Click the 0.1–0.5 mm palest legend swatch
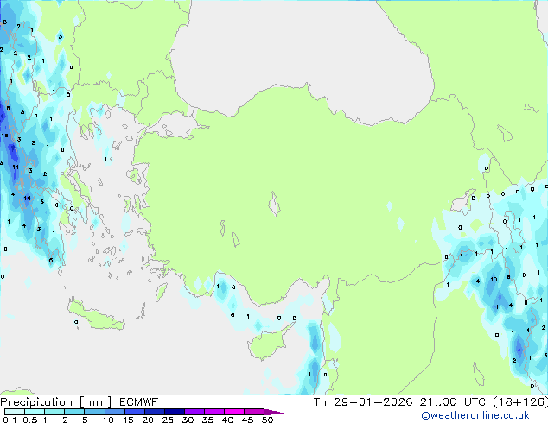548x423 pixels. pyautogui.click(x=15, y=412)
